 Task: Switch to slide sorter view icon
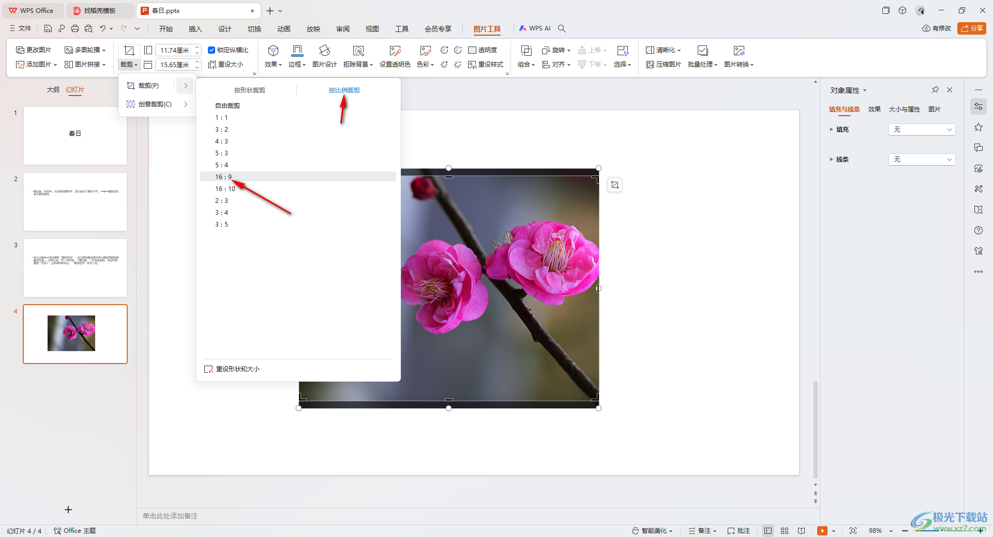click(785, 530)
